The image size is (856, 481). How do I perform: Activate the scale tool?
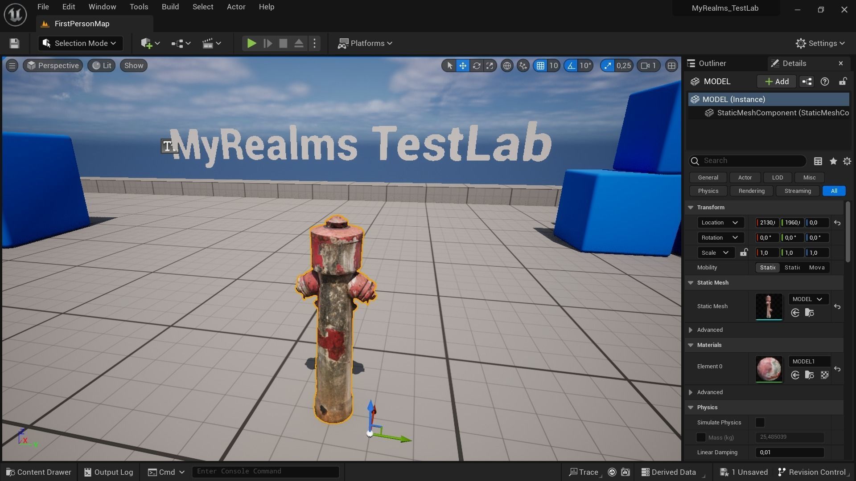pyautogui.click(x=490, y=65)
